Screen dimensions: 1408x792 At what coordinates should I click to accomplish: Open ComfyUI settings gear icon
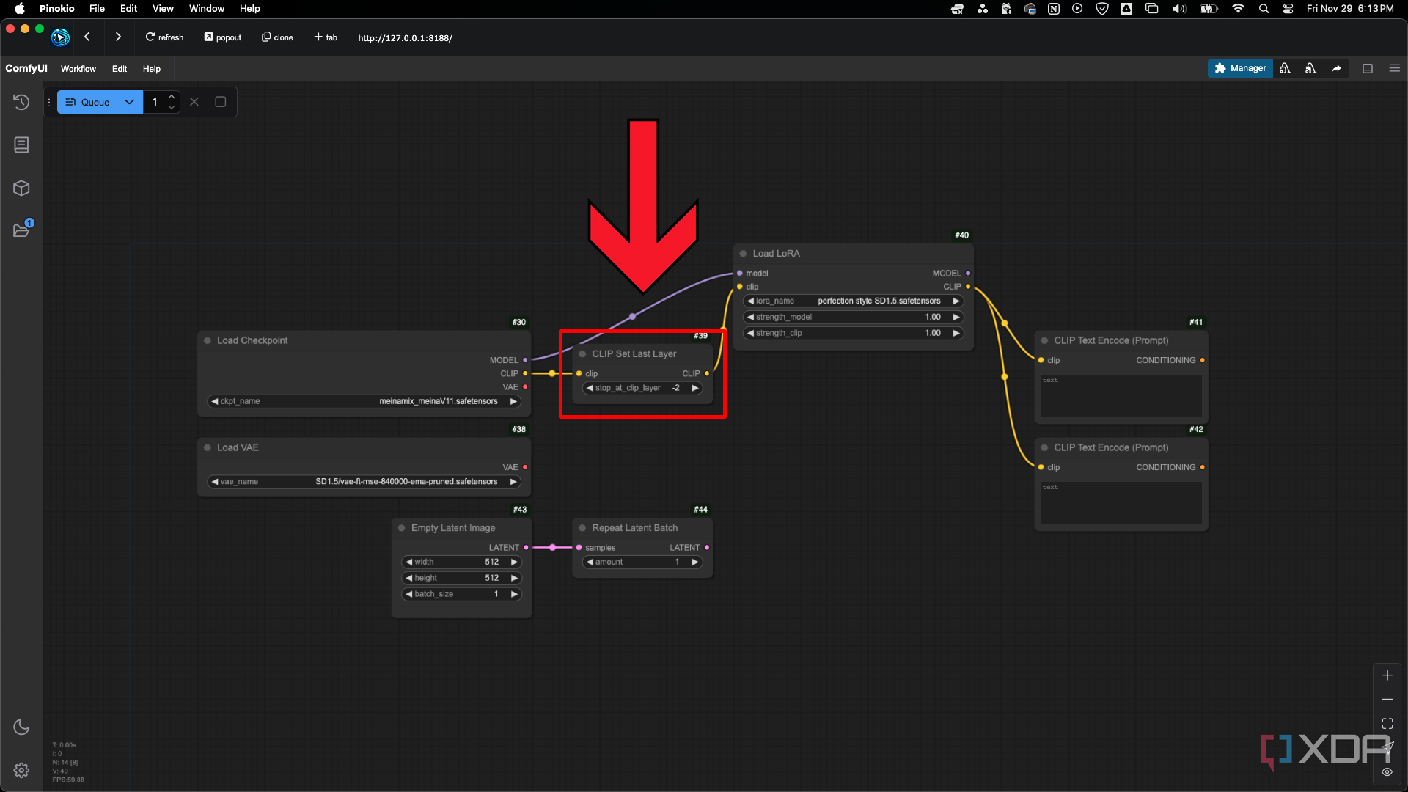pos(21,770)
